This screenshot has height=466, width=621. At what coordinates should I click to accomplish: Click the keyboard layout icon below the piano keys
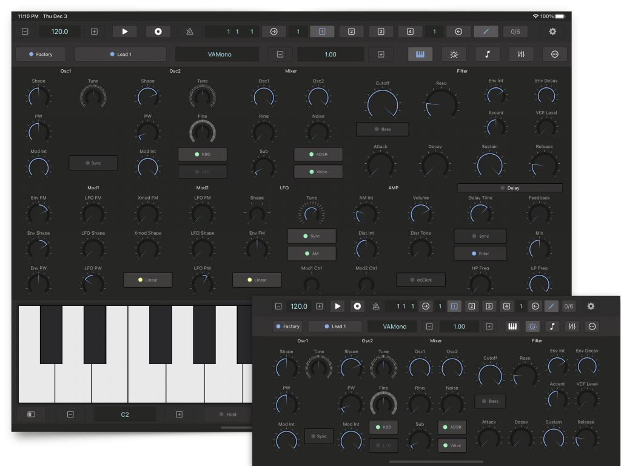tap(31, 414)
